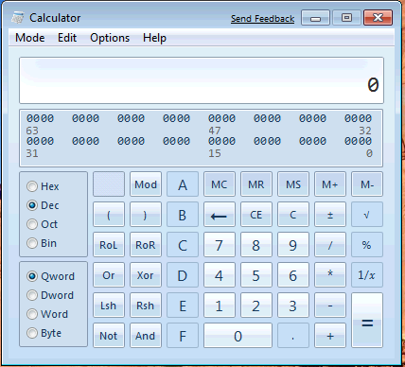The height and width of the screenshot is (367, 405).
Task: Click the equals key
Action: tap(367, 321)
